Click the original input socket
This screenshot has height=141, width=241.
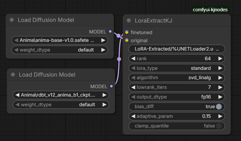127,40
